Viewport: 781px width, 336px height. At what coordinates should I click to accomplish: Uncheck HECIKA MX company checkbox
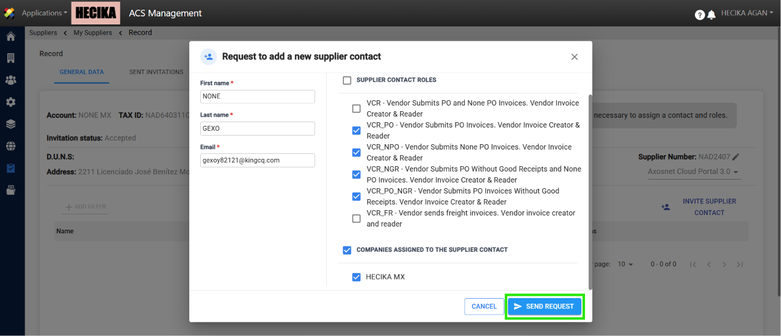click(x=357, y=277)
